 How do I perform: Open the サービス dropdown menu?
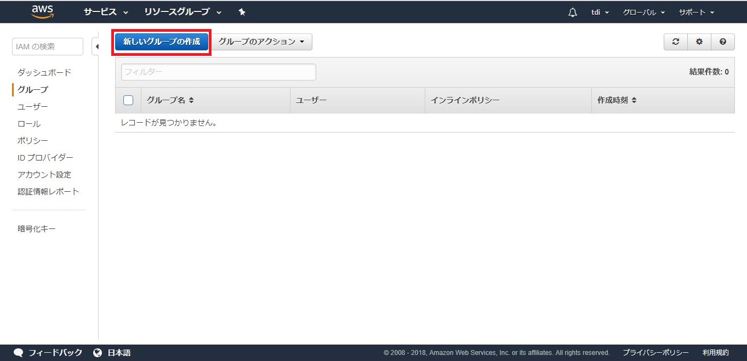click(x=106, y=12)
